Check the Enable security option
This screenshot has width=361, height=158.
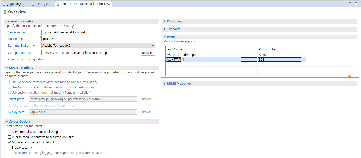[10, 148]
